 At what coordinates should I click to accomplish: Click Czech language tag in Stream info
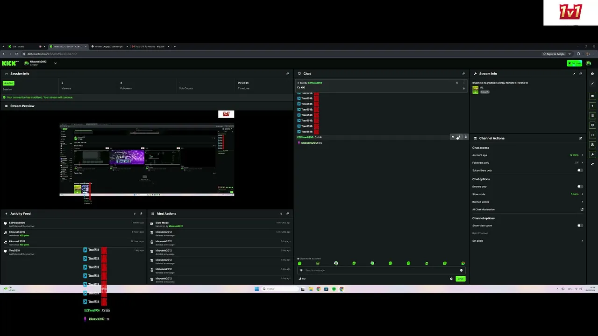click(484, 92)
